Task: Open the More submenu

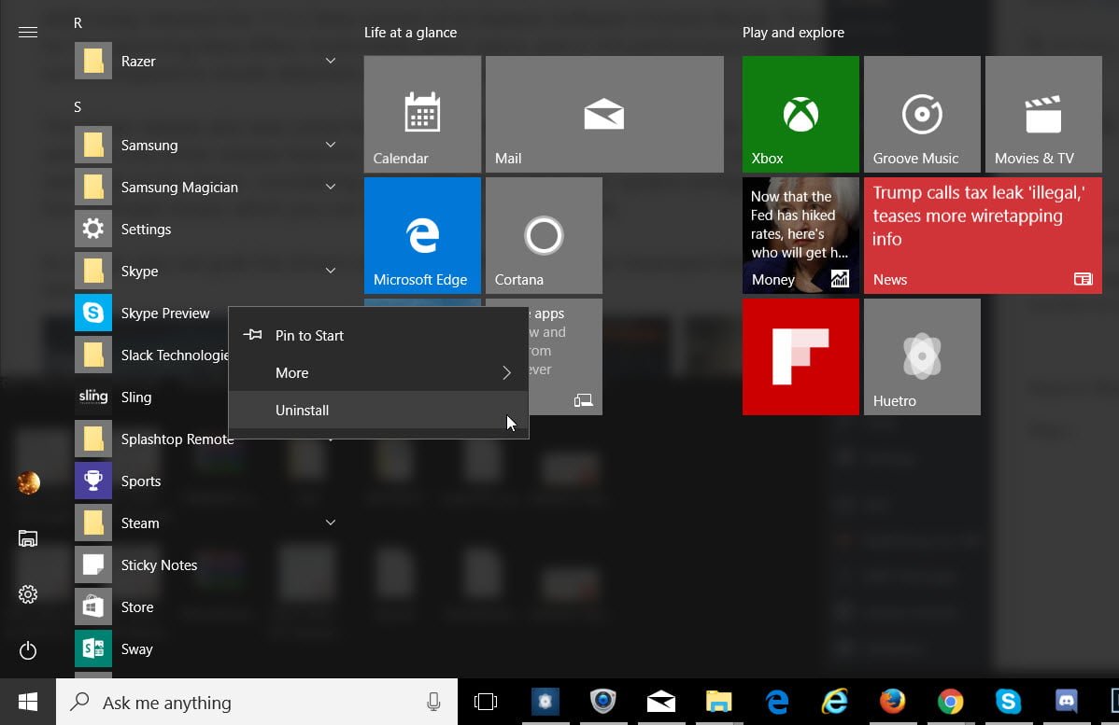Action: coord(379,373)
